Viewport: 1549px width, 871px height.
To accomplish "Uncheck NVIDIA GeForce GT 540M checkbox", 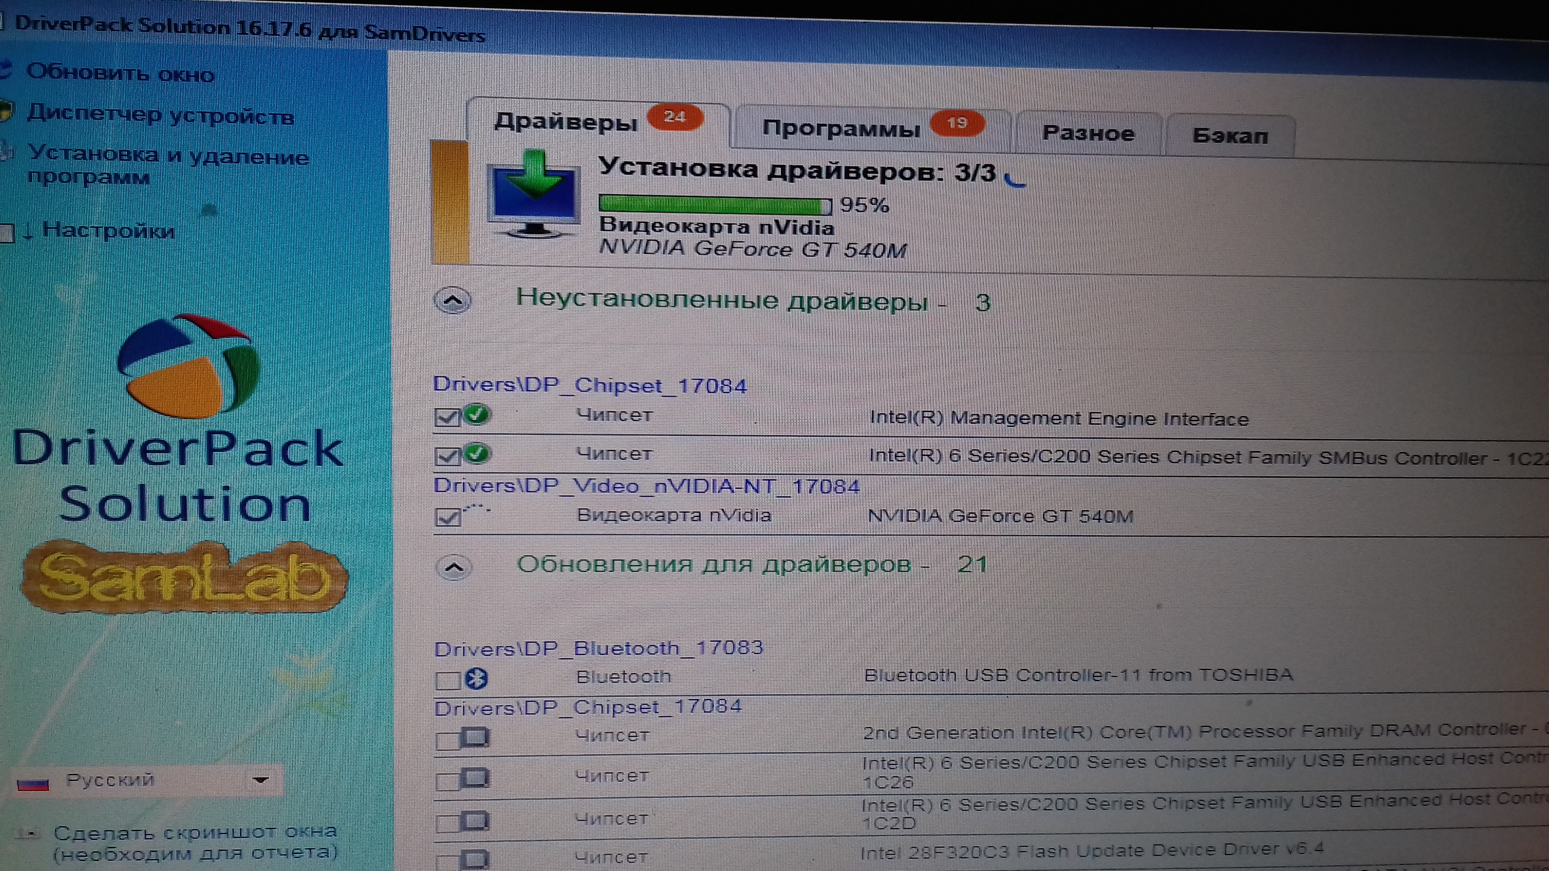I will pyautogui.click(x=448, y=517).
